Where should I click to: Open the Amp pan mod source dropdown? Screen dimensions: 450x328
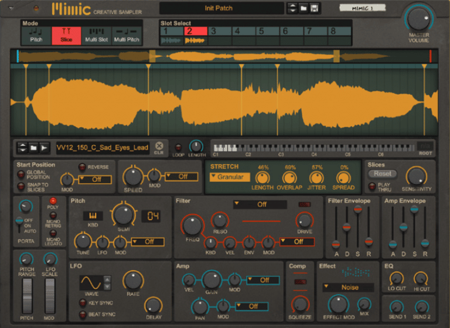[252, 306]
